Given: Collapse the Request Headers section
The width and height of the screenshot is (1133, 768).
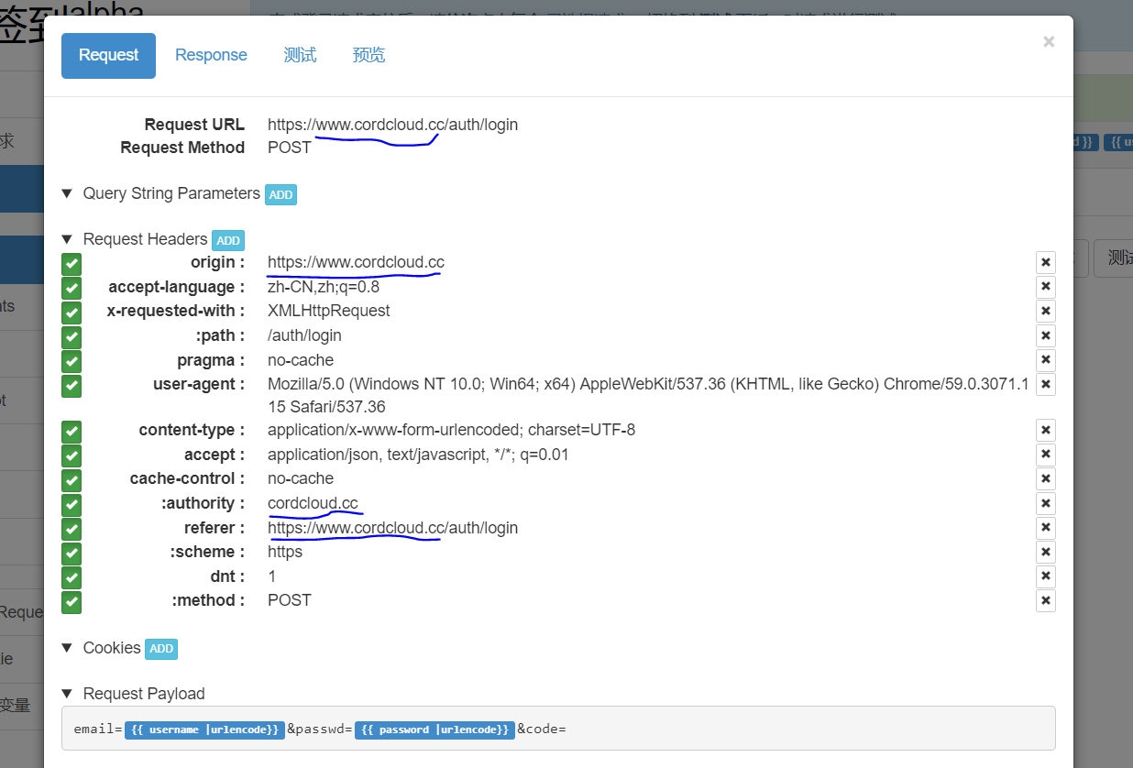Looking at the screenshot, I should (66, 239).
